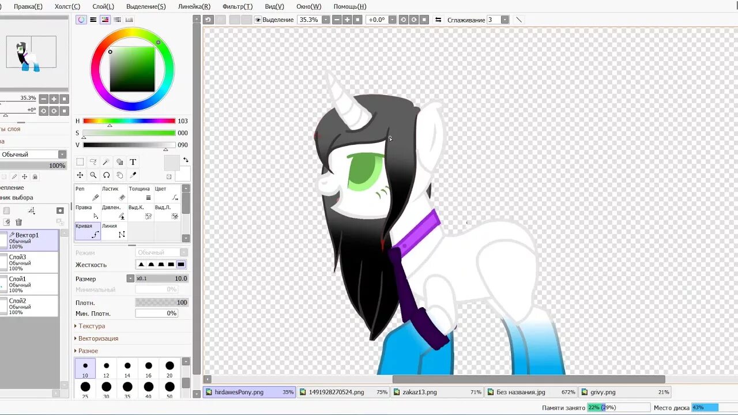Choose the Pen tool
Viewport: 738px width, 415px height.
88,194
